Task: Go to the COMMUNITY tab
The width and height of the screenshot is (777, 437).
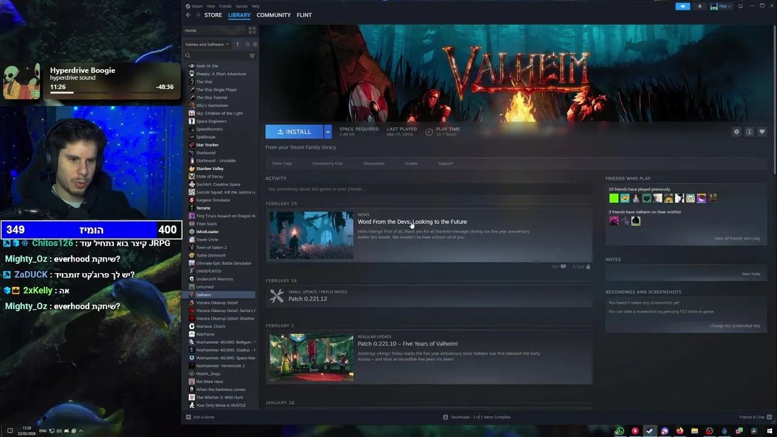Action: [x=274, y=15]
